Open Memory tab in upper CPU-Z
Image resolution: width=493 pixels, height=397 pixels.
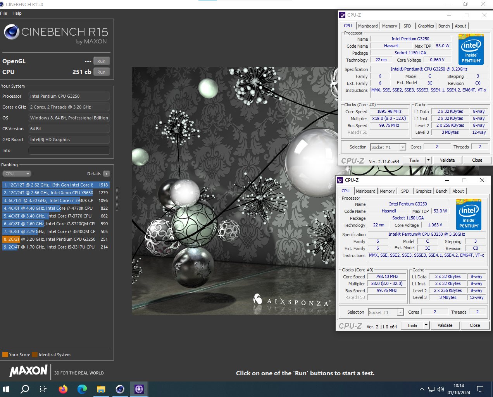coord(390,26)
